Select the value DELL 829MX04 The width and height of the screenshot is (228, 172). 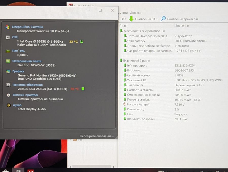pyautogui.click(x=185, y=65)
